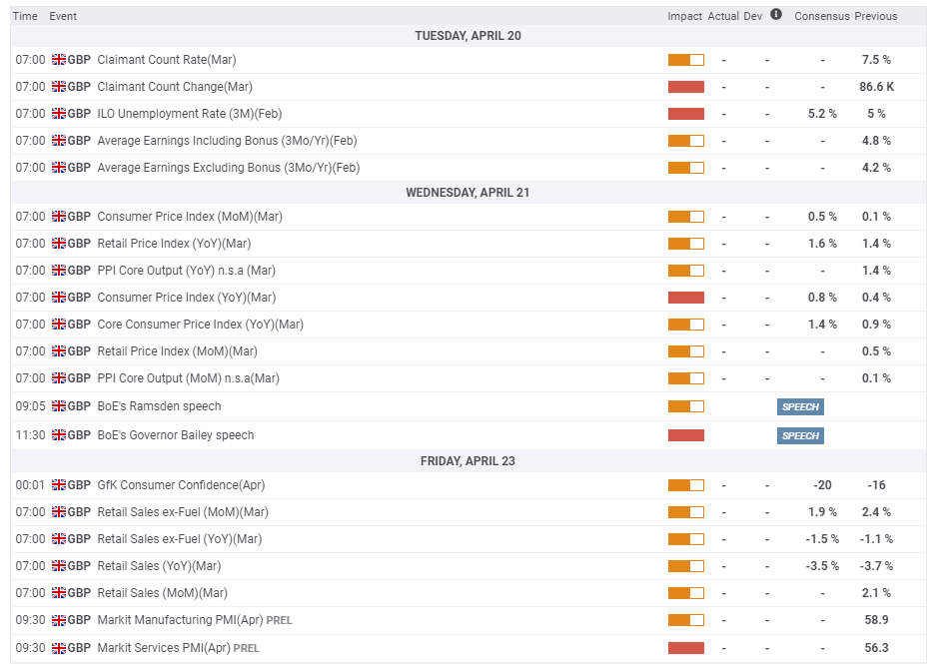Click the impact bar for ILO Unemployment Rate
Image resolution: width=941 pixels, height=664 pixels.
[685, 114]
